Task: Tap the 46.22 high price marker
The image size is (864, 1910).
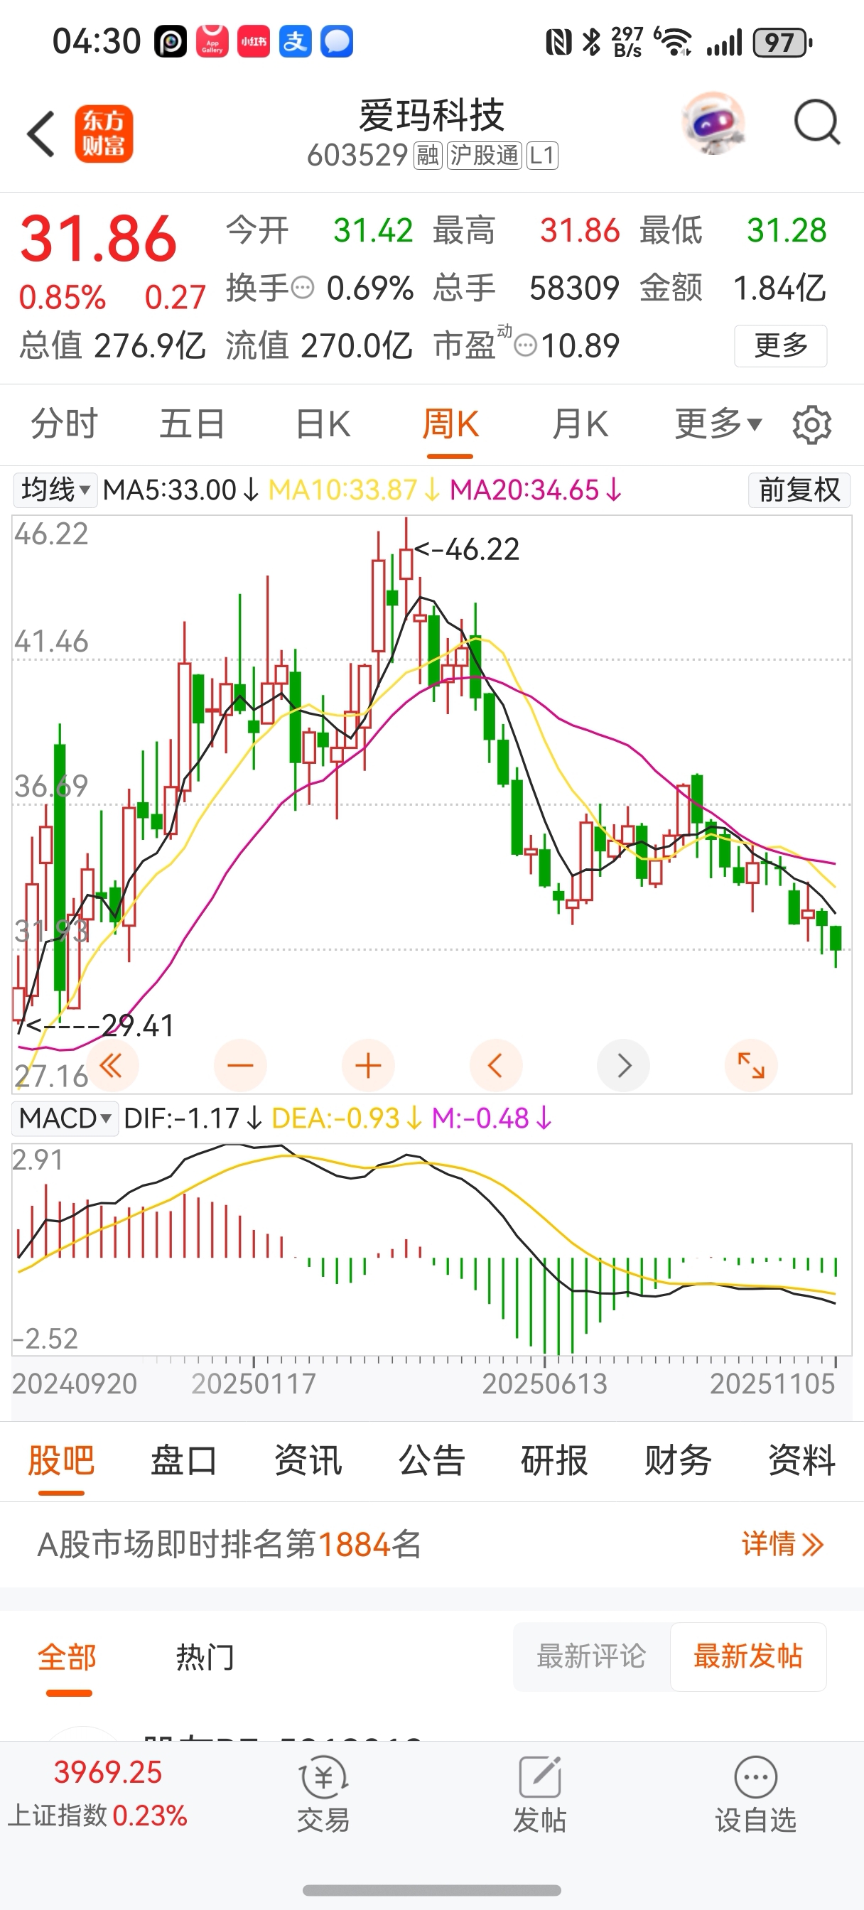Action: [468, 549]
